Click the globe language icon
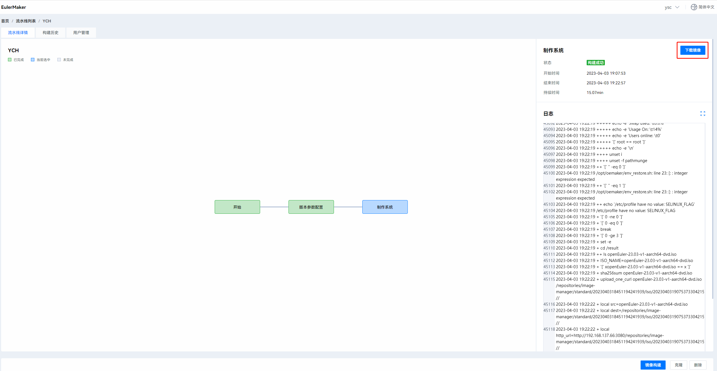 point(694,7)
